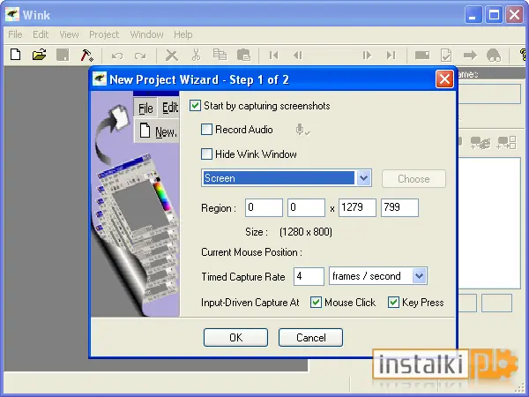529x397 pixels.
Task: Enable Hide Wink Window checkbox
Action: (206, 154)
